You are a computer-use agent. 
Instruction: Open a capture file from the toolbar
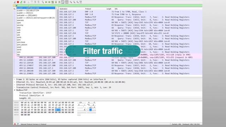(29, 2)
